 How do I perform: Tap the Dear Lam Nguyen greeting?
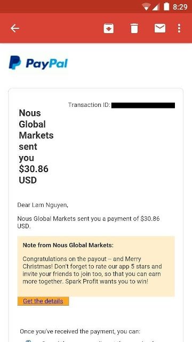(x=43, y=205)
